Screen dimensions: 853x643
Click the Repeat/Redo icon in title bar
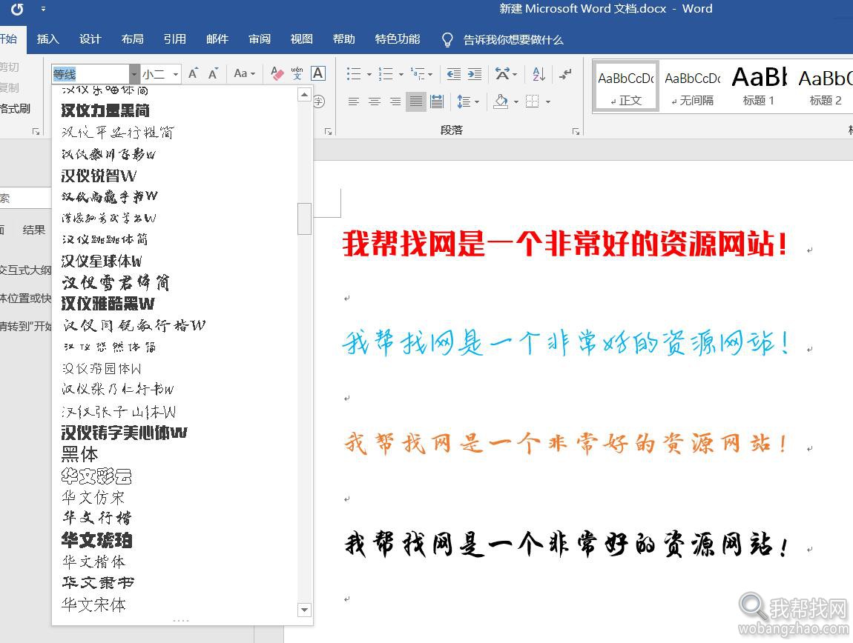pyautogui.click(x=17, y=9)
